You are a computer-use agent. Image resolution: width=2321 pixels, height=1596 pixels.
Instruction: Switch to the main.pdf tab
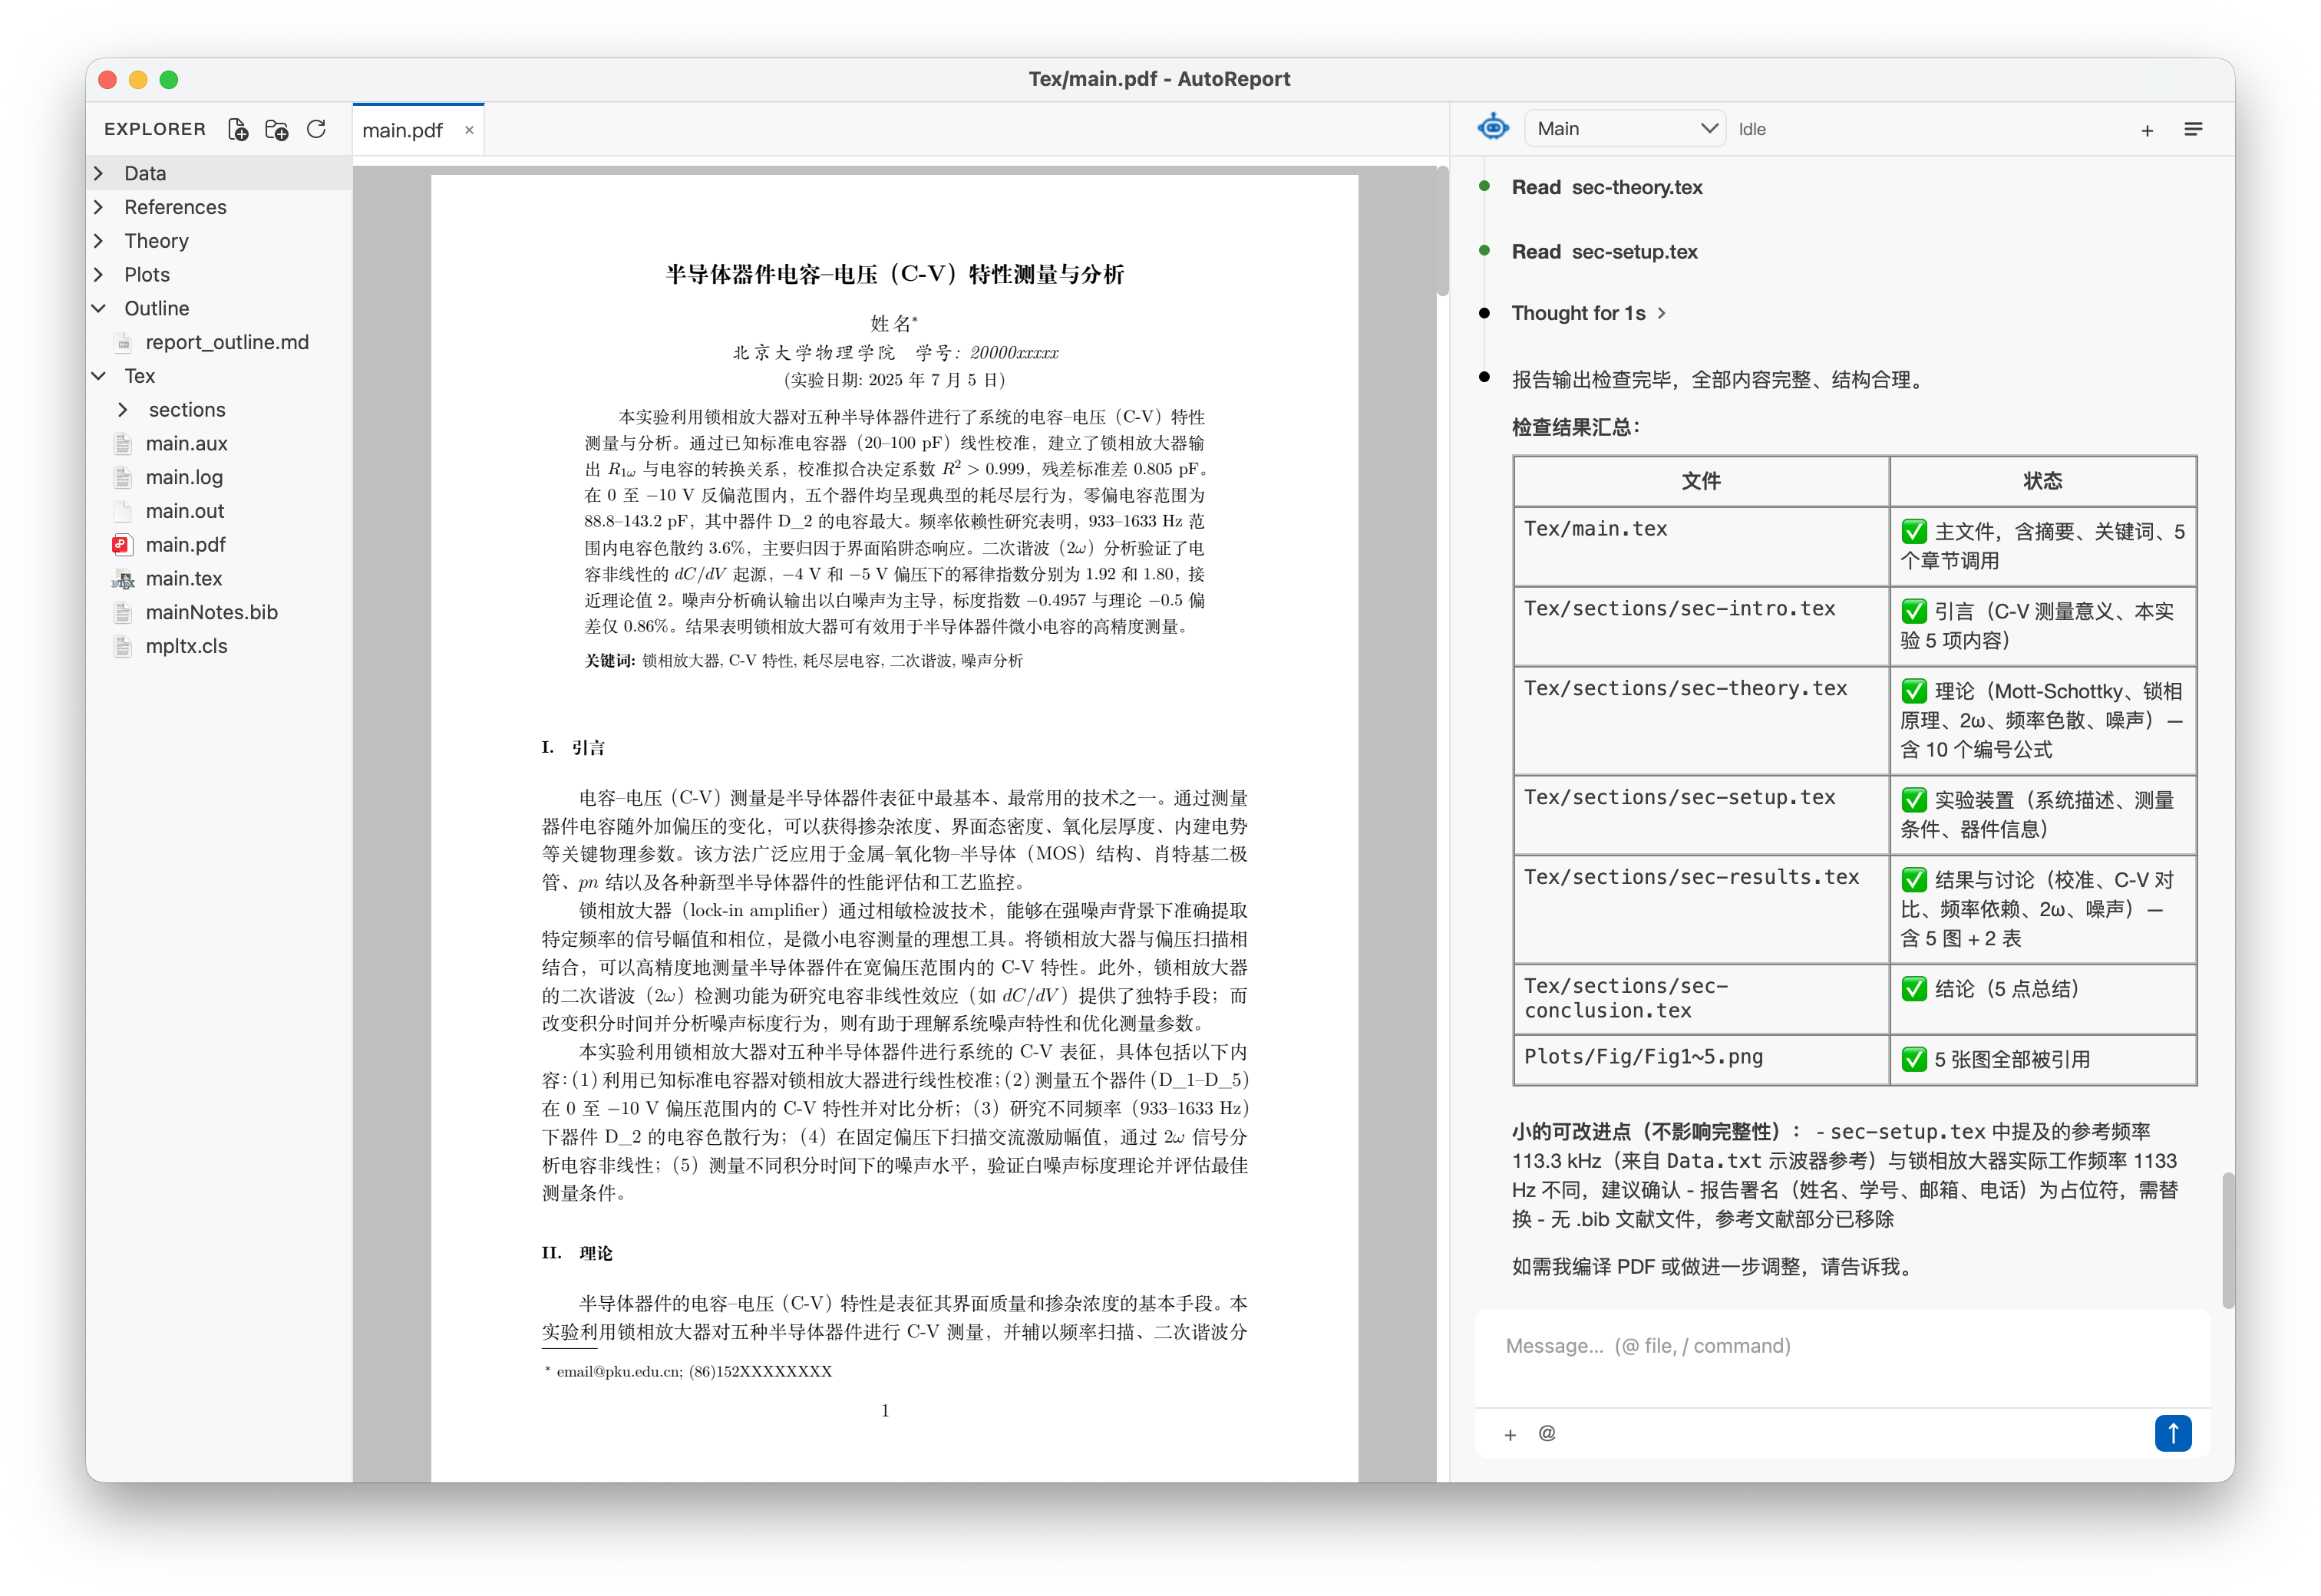click(418, 130)
